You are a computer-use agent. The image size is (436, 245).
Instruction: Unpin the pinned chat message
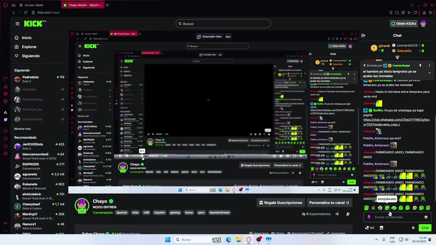coord(420,65)
